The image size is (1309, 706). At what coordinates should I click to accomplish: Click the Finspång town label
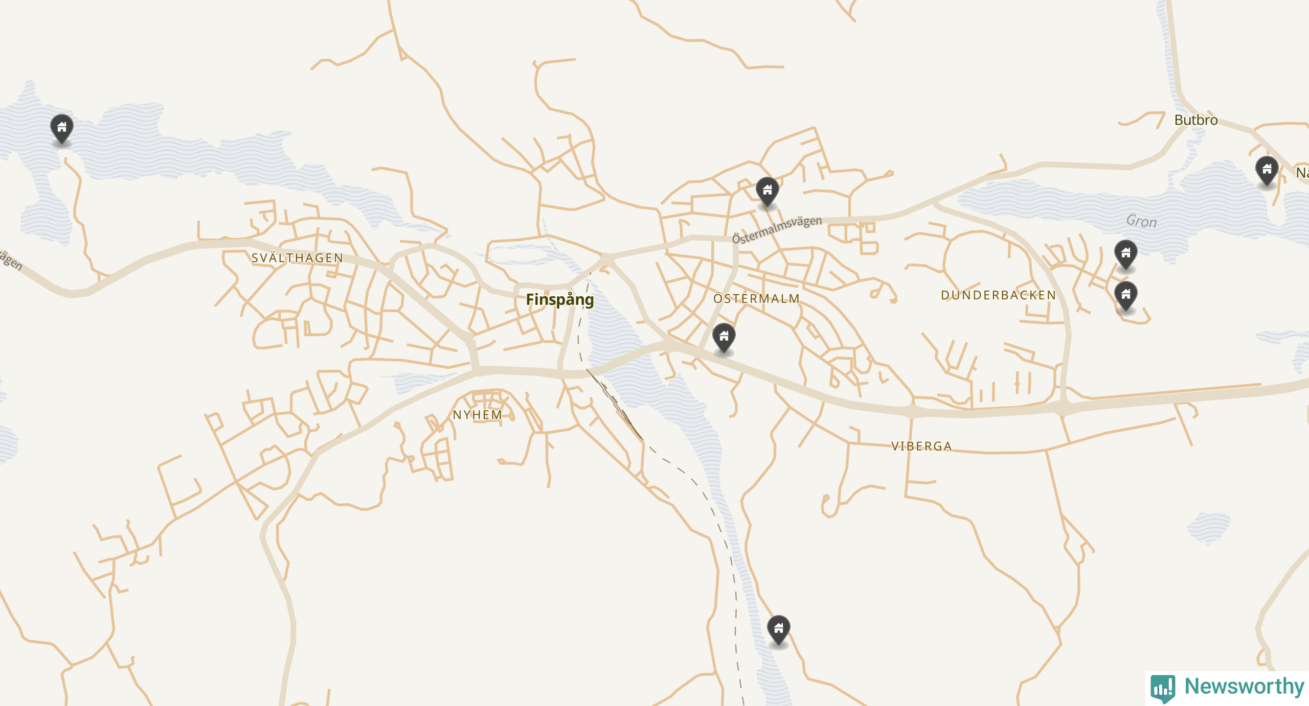click(x=559, y=299)
